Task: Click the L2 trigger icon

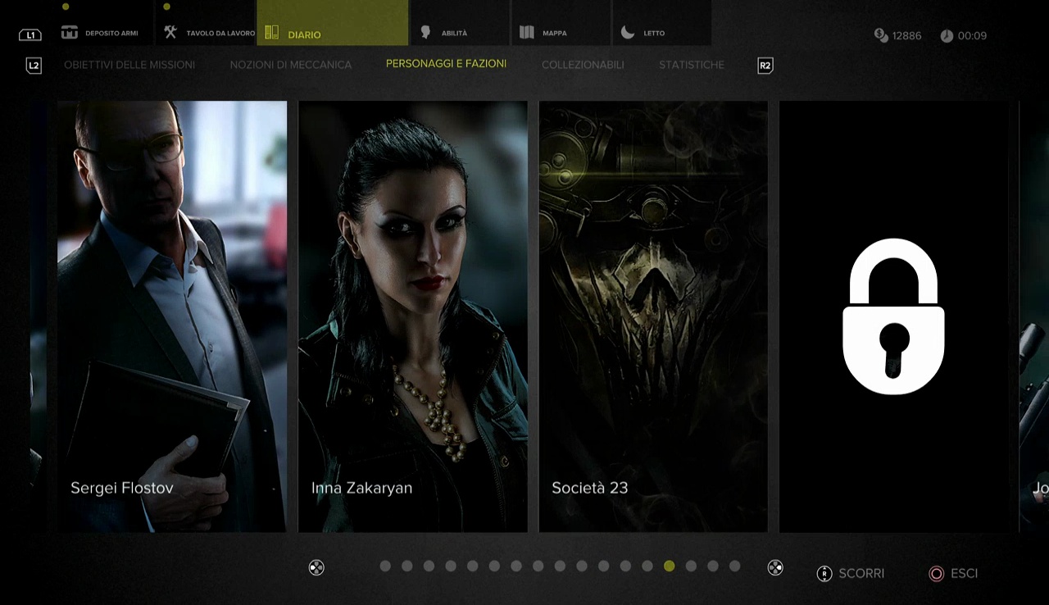Action: 34,66
